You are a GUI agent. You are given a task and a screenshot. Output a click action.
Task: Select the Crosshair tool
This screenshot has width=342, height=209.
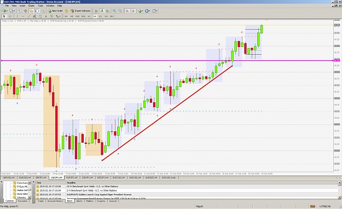pos(10,16)
